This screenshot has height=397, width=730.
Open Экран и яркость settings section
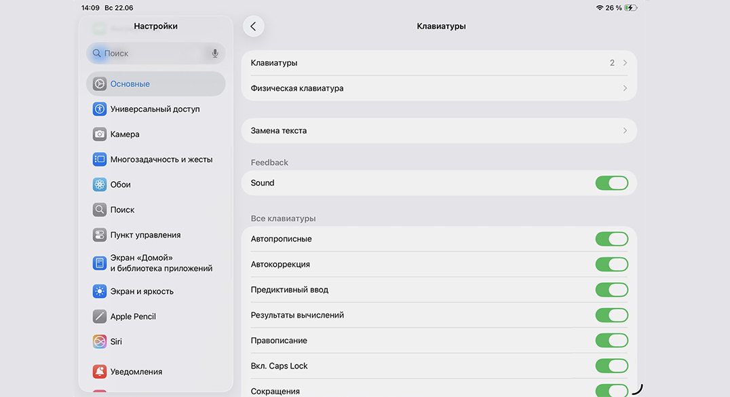(x=142, y=291)
